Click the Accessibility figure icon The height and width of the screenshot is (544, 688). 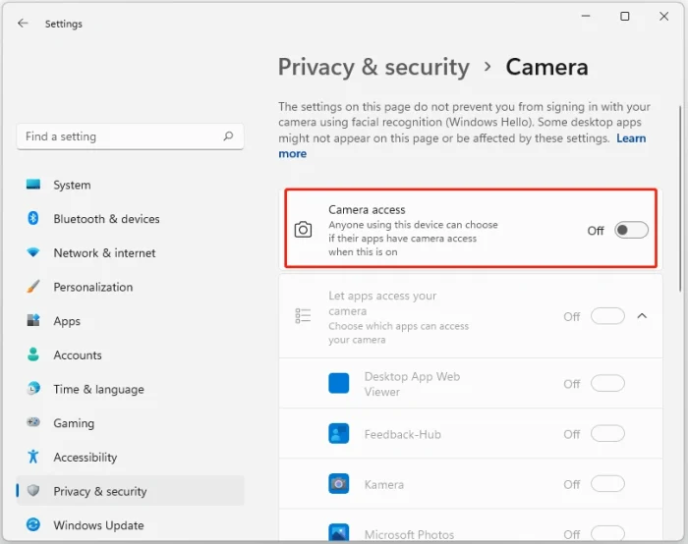pyautogui.click(x=33, y=457)
